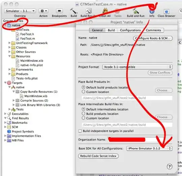Screen dimensions: 182x176
Task: Select the UnitTestingFramework folder
Action: pos(32,43)
